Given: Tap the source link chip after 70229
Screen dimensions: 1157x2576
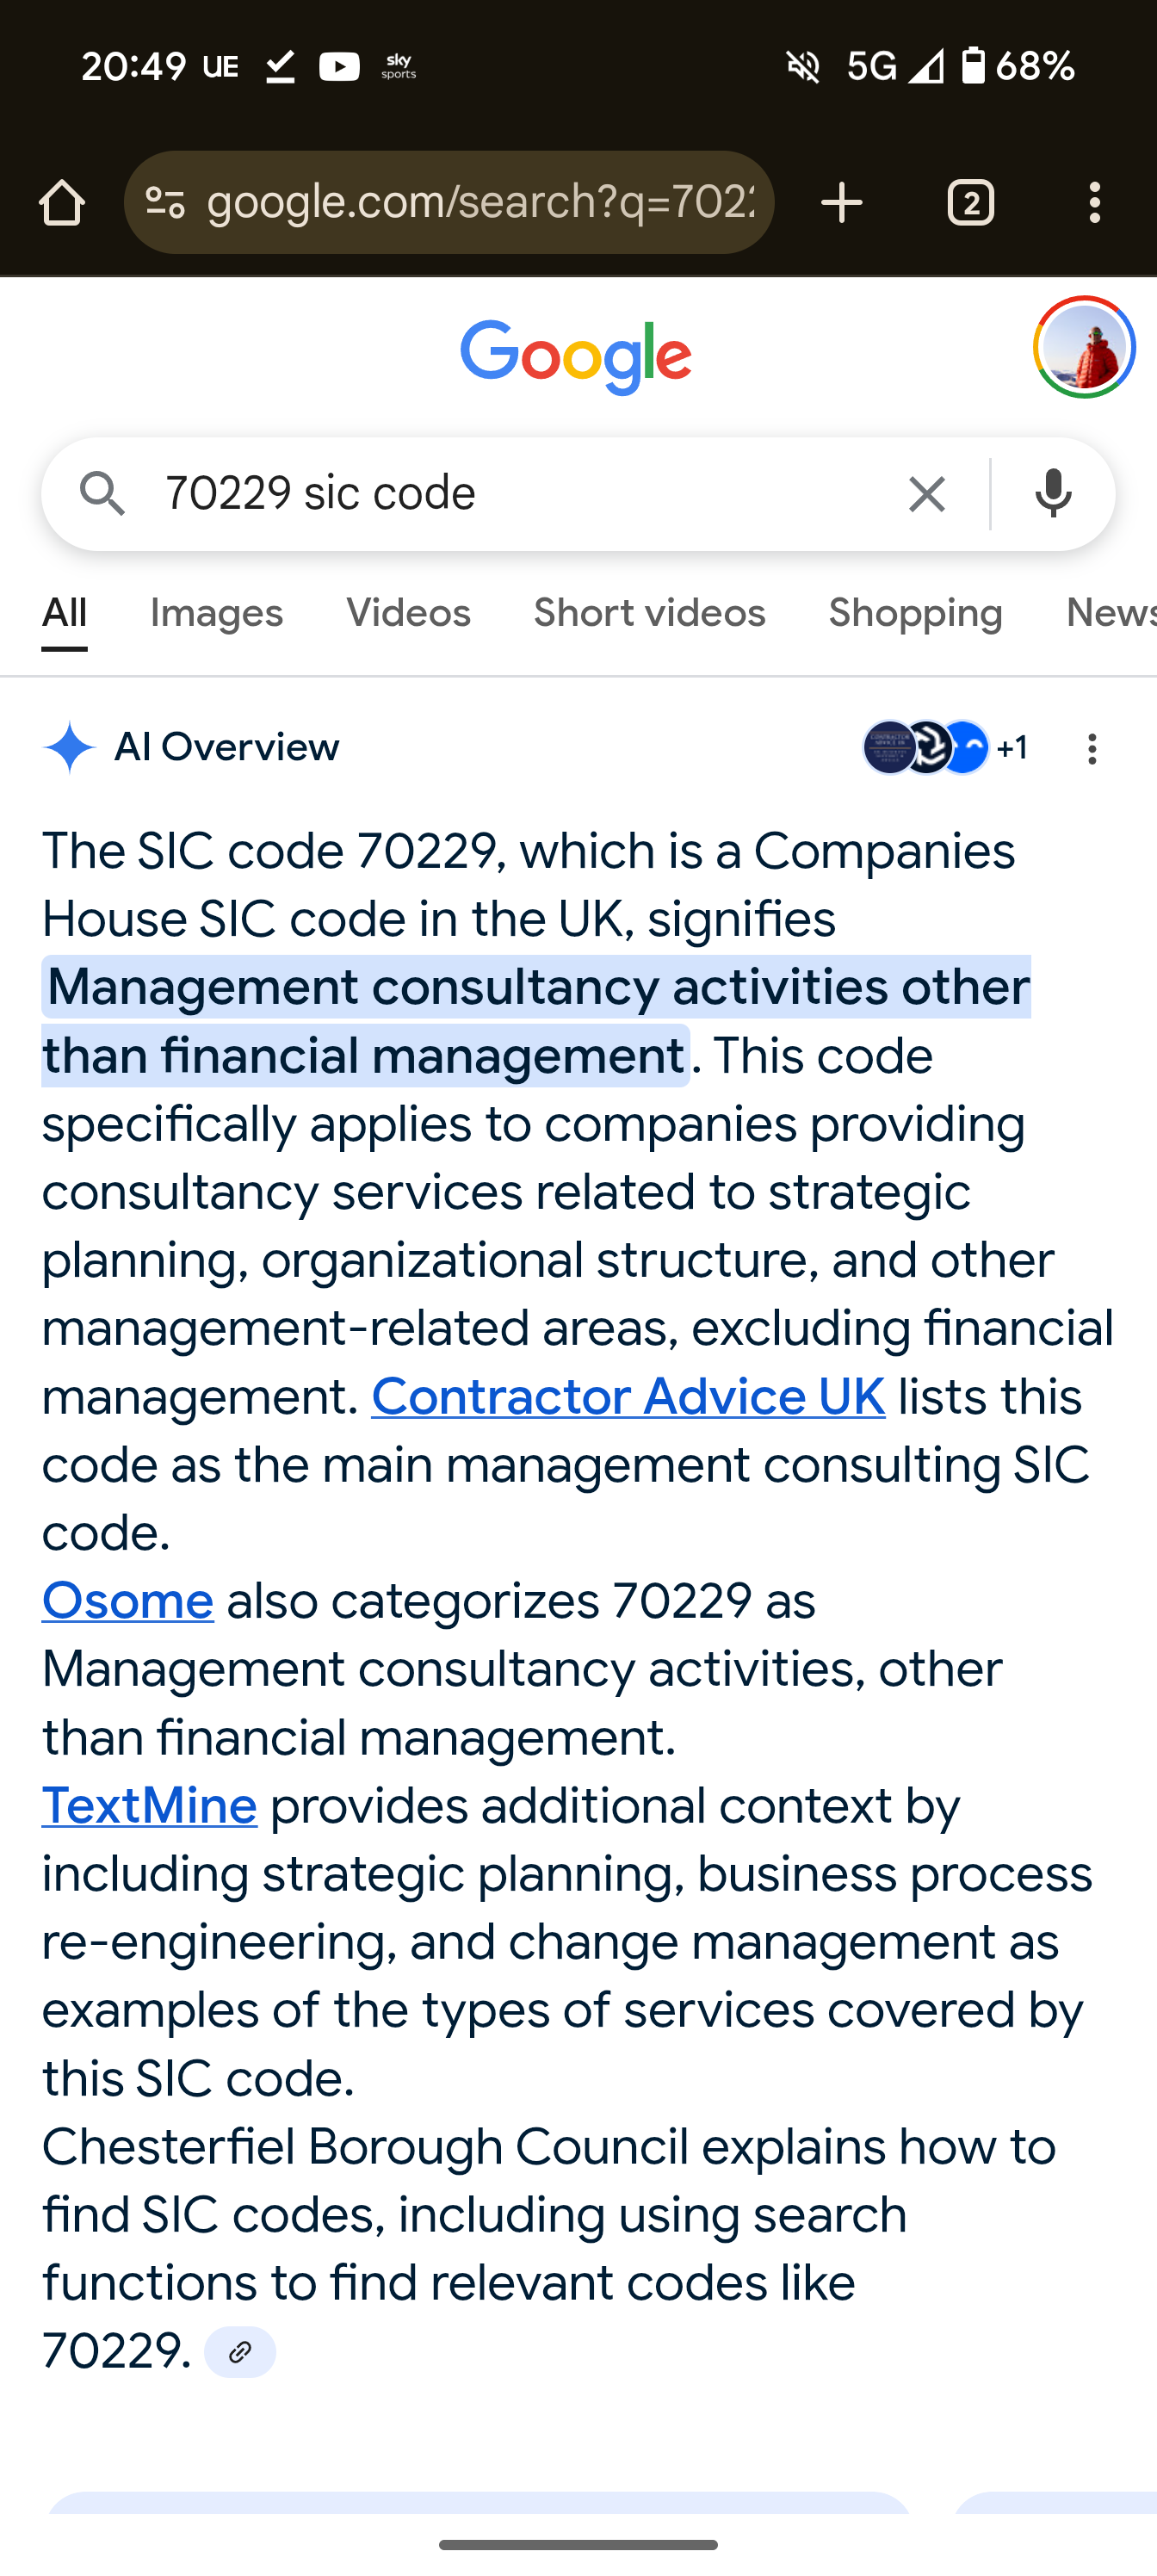Looking at the screenshot, I should pos(240,2352).
